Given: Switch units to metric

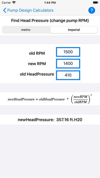Looking at the screenshot, I should pyautogui.click(x=26, y=30).
